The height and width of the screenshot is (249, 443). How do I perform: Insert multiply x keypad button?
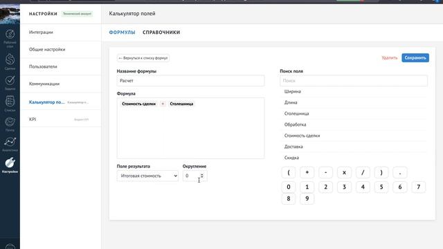[344, 172]
